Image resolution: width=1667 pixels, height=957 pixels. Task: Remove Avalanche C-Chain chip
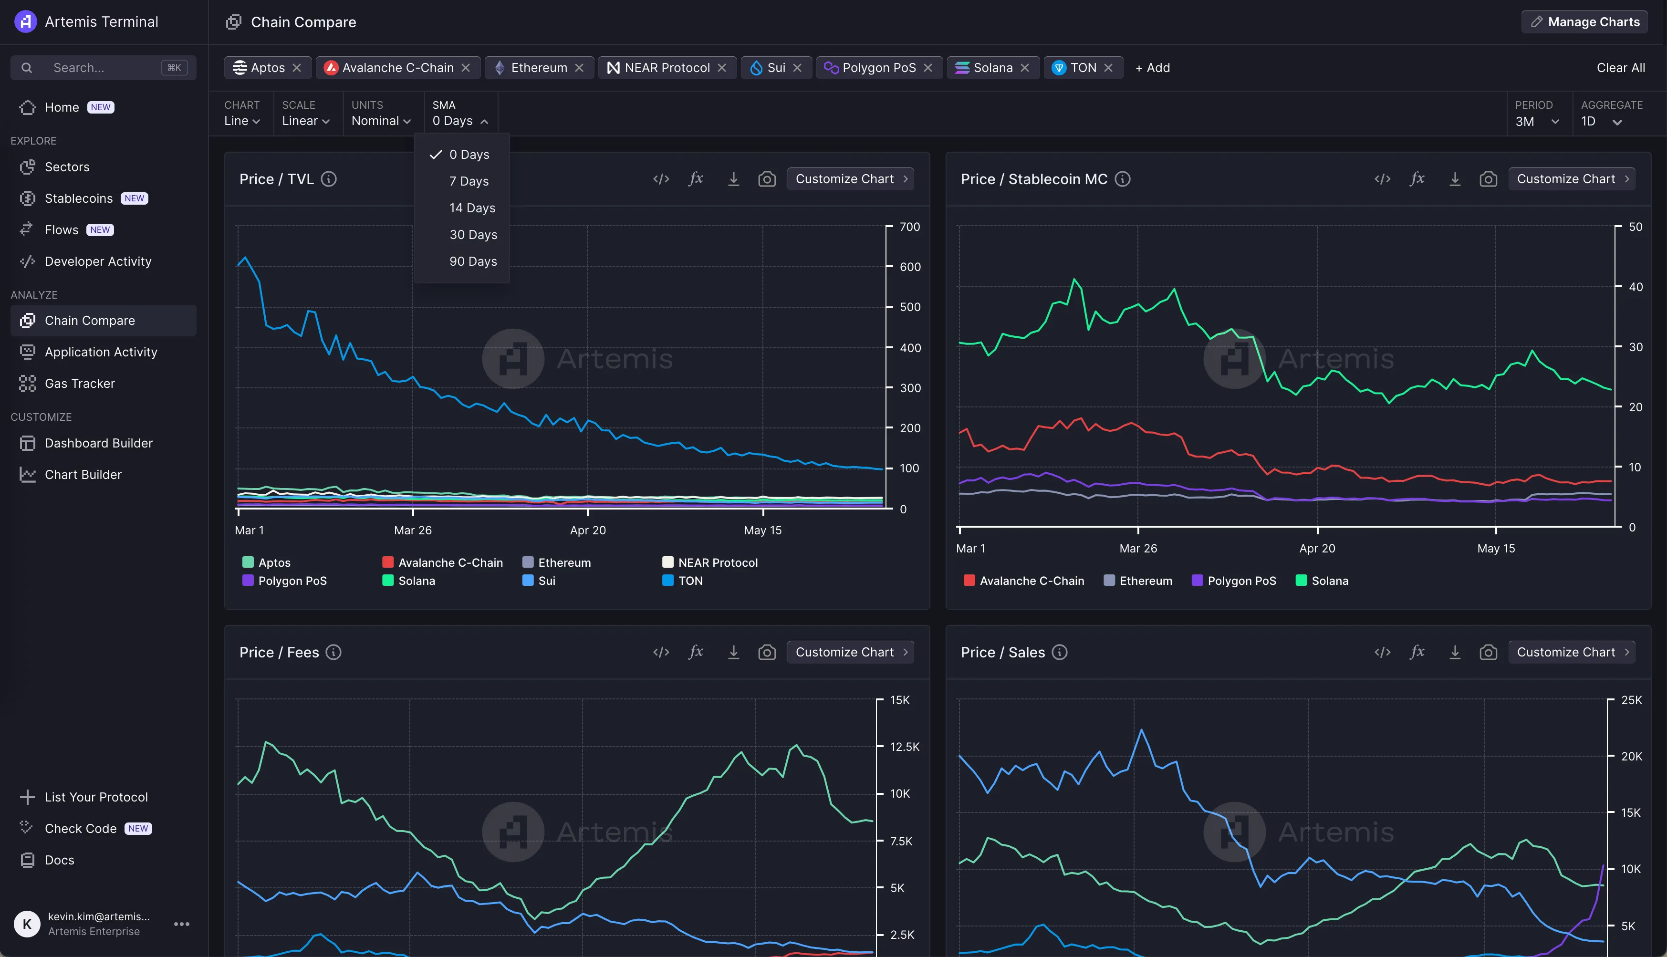(x=465, y=68)
